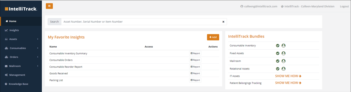Open Report for Consumable Orders
Screen dimensions: 351x92
(x=195, y=60)
